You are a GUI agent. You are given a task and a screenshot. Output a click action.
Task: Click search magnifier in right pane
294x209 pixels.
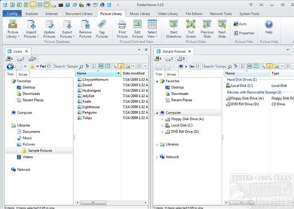pyautogui.click(x=230, y=66)
